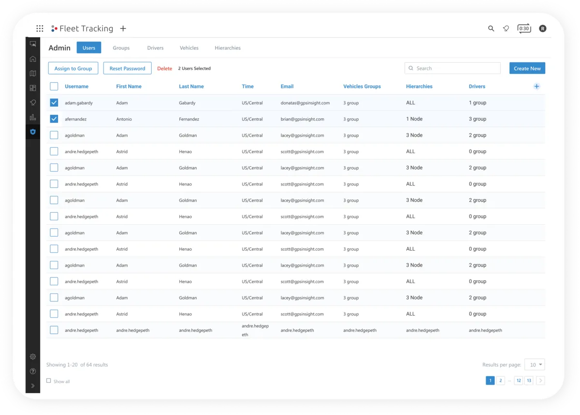Open Help question mark in sidebar

[x=33, y=371]
